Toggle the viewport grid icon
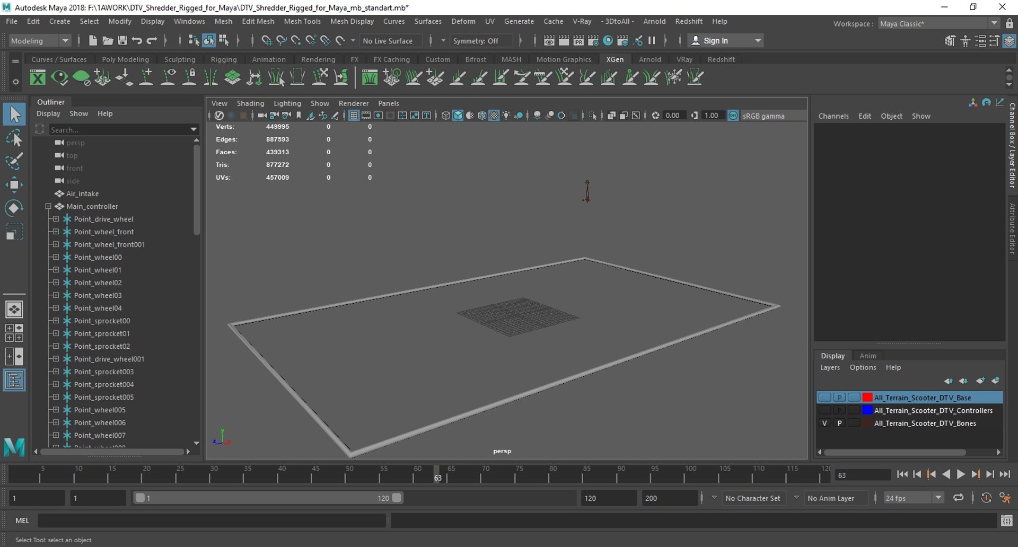 [354, 116]
